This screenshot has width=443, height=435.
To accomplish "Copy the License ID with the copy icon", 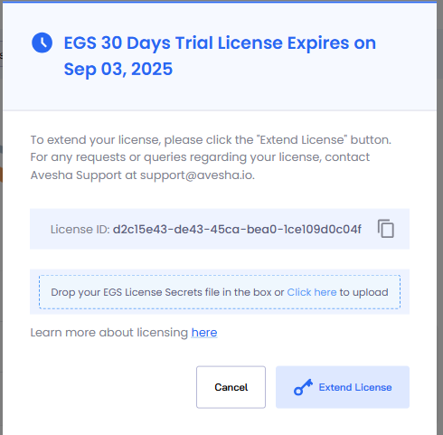I will [386, 229].
